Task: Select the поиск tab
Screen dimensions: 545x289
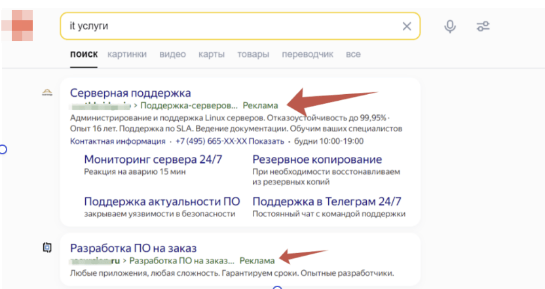Action: pos(84,54)
